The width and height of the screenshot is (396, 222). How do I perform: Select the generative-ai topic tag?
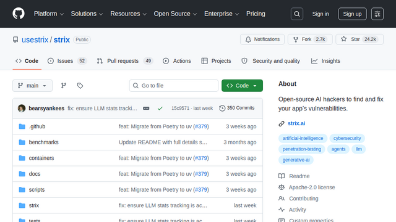coord(296,160)
